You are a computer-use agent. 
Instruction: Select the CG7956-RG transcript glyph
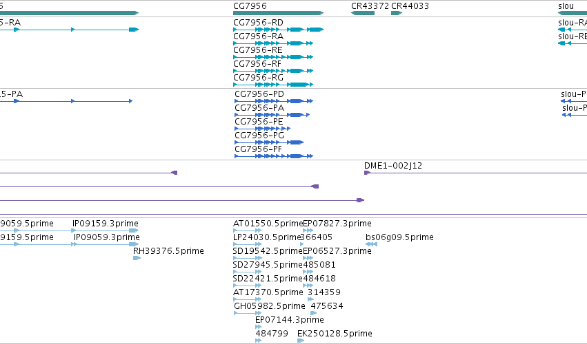(273, 85)
